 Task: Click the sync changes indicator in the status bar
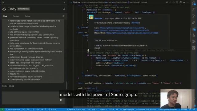point(26,109)
